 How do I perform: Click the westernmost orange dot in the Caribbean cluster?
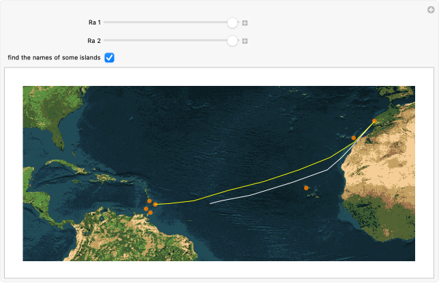pos(146,209)
